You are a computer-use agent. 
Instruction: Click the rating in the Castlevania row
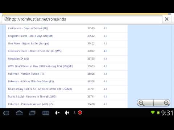[x=105, y=28]
